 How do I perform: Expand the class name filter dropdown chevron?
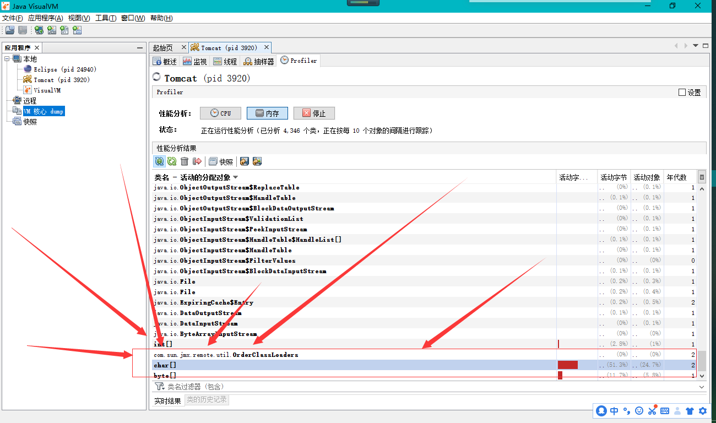pyautogui.click(x=702, y=387)
